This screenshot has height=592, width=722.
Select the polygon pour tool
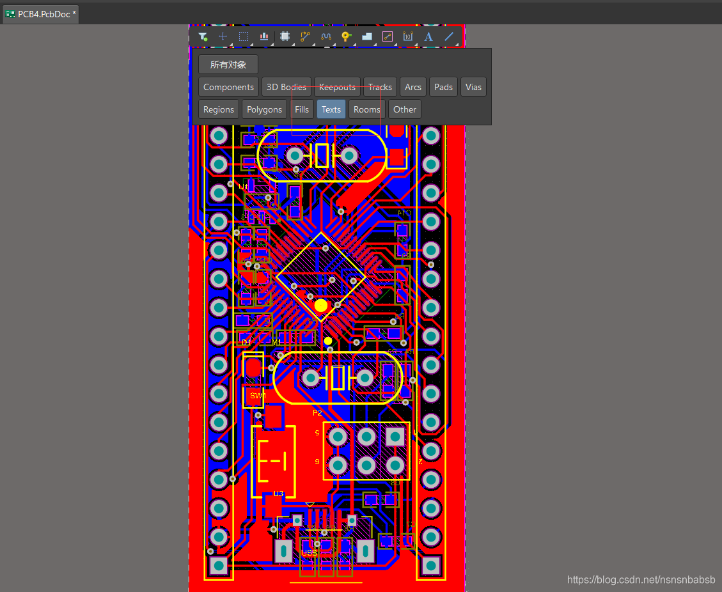click(367, 36)
